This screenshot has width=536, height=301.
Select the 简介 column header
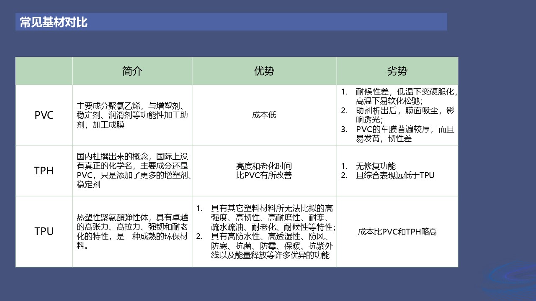[132, 71]
